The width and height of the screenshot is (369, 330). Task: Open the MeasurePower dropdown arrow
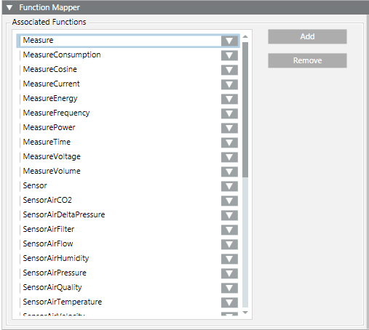tap(229, 128)
